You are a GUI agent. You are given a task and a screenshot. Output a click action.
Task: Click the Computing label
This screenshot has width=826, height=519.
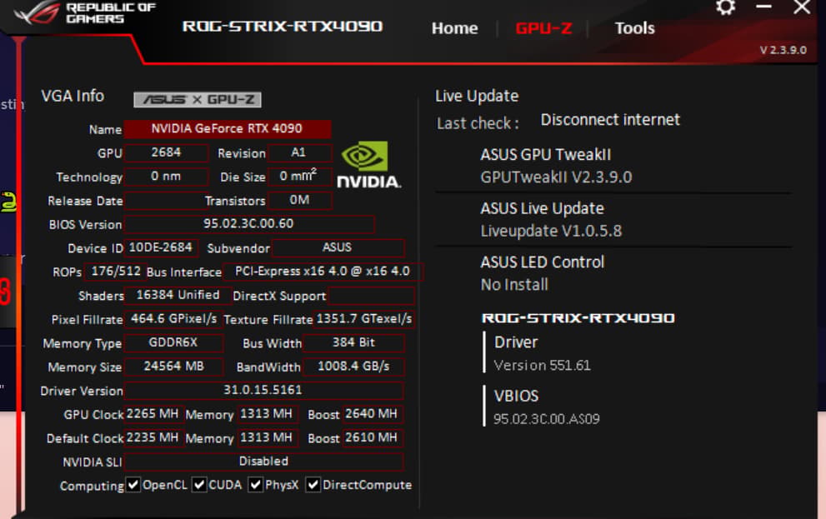[92, 486]
